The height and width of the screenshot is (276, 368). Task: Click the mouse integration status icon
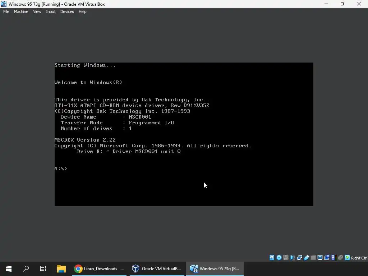341,257
